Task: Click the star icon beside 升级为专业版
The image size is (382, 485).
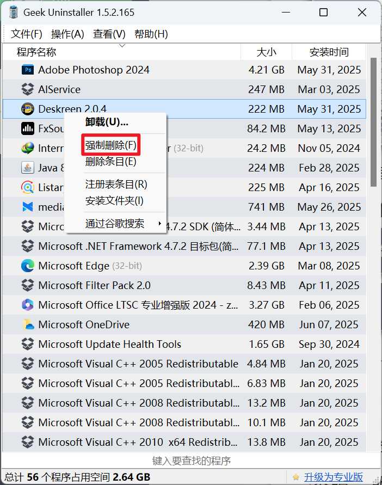Action: point(295,477)
